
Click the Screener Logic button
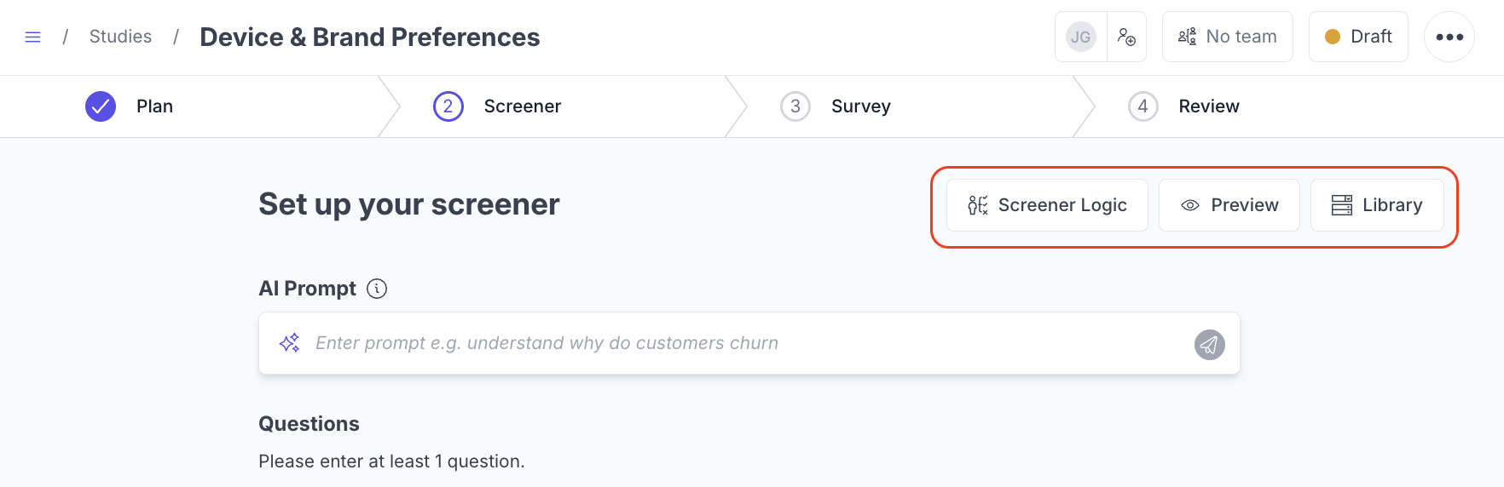click(1047, 205)
